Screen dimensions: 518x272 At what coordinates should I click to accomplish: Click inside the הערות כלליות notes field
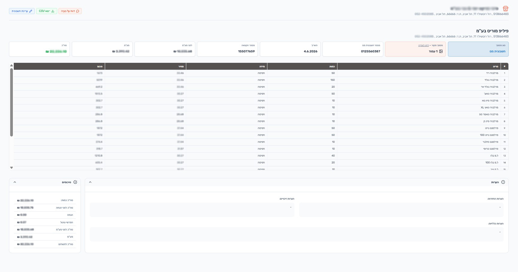(x=296, y=234)
